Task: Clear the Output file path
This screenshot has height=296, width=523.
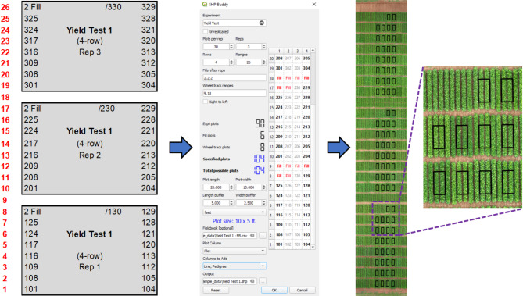Action: click(253, 281)
